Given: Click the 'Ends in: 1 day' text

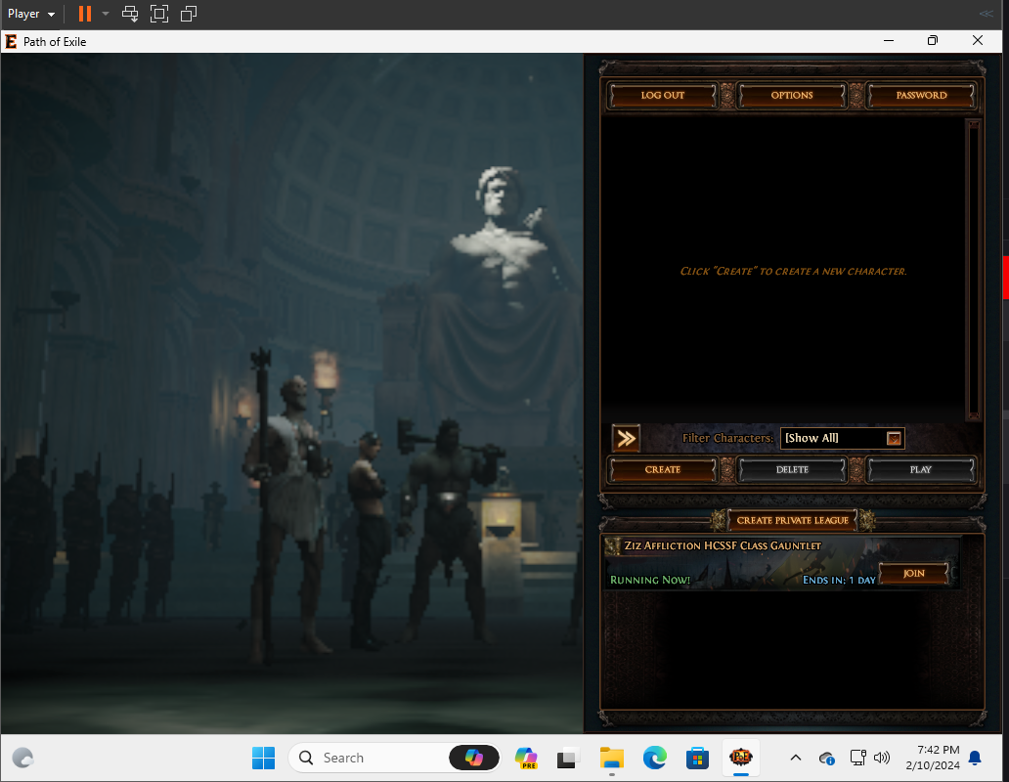Looking at the screenshot, I should point(839,580).
